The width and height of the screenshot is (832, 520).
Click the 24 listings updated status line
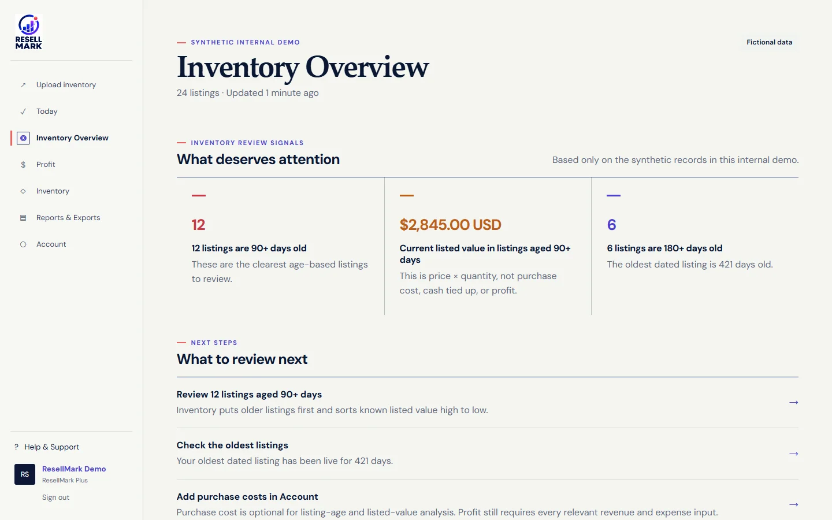coord(248,93)
